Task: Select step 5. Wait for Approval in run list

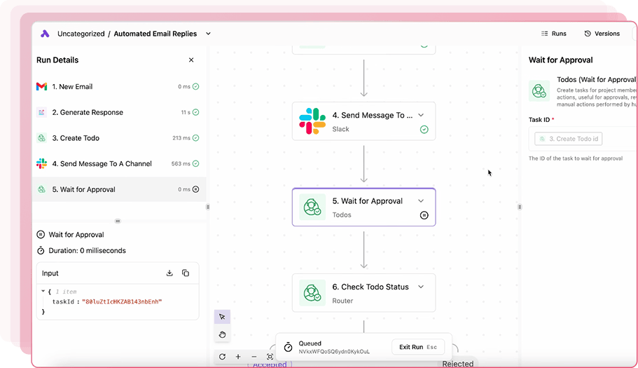Action: click(118, 189)
